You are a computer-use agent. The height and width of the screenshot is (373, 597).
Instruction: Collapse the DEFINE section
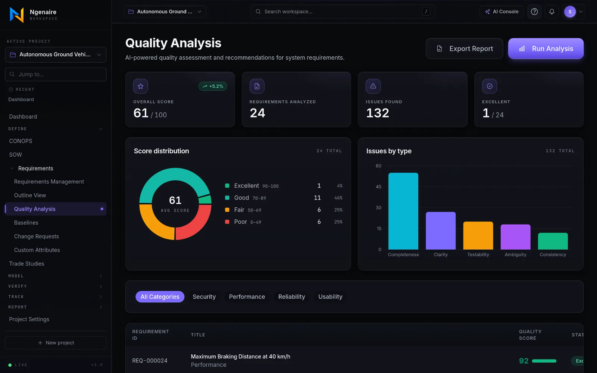(x=100, y=129)
